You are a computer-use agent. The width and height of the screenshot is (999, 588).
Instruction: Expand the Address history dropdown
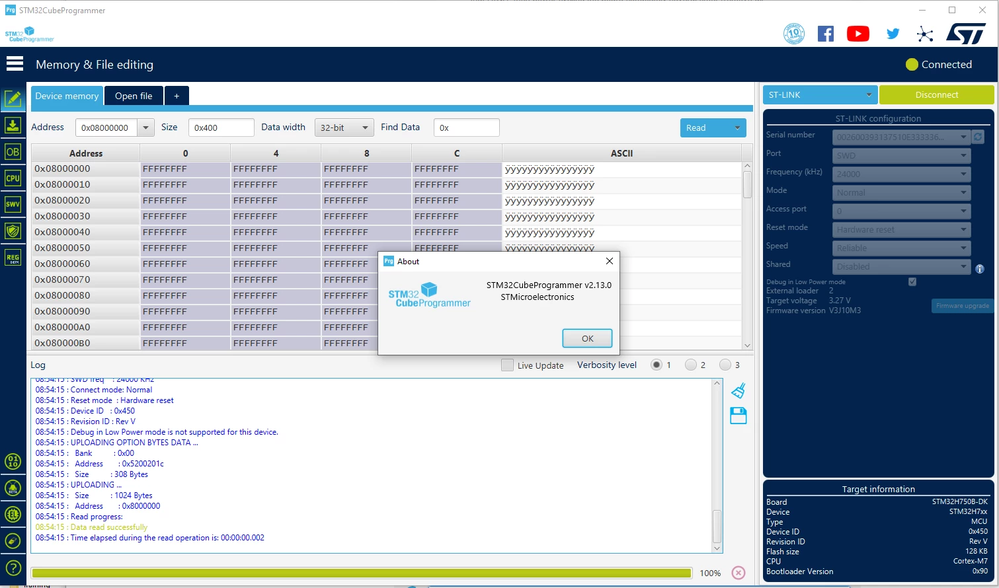pos(145,128)
